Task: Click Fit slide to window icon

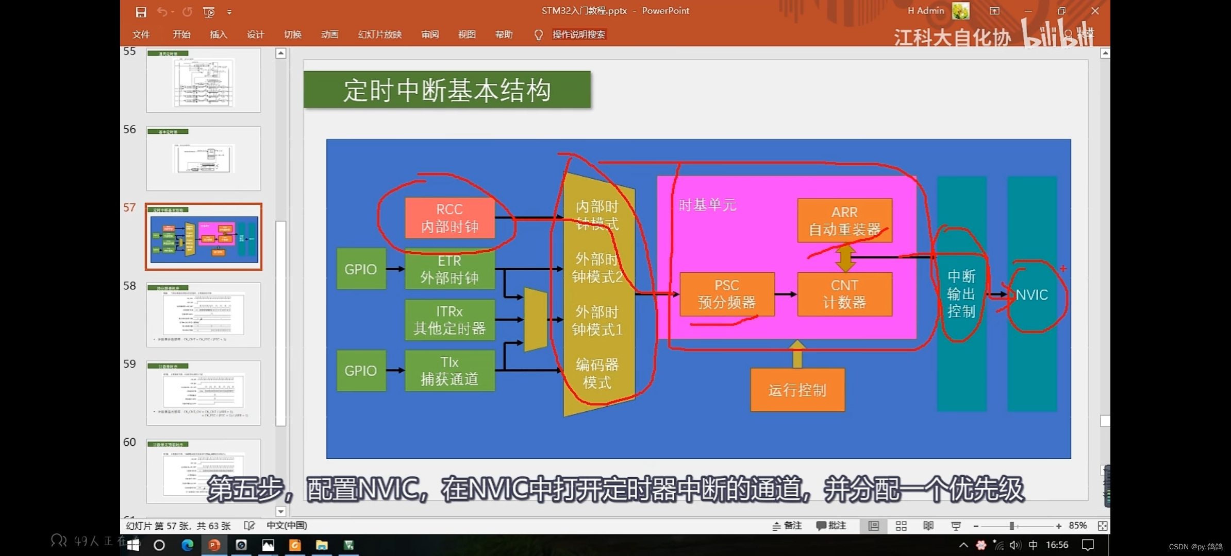Action: point(1103,526)
